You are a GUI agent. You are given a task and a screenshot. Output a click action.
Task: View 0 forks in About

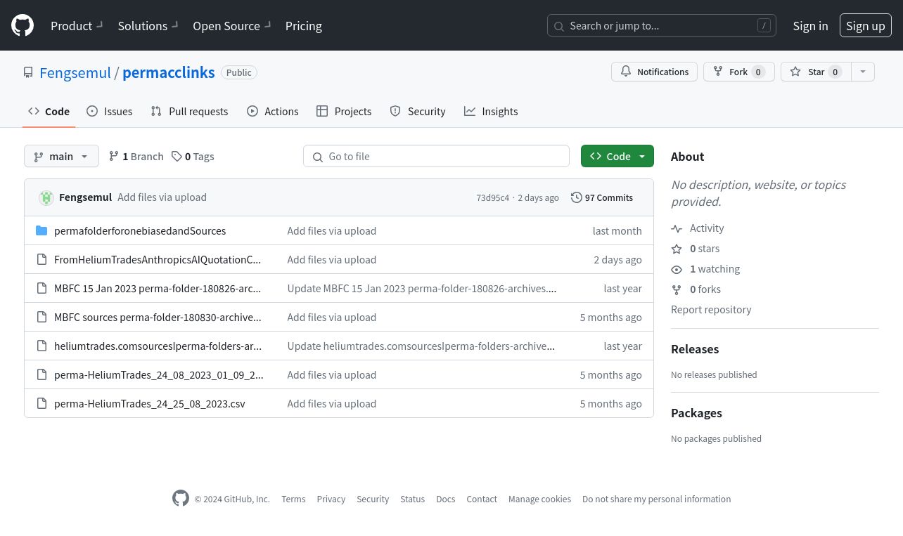click(696, 289)
